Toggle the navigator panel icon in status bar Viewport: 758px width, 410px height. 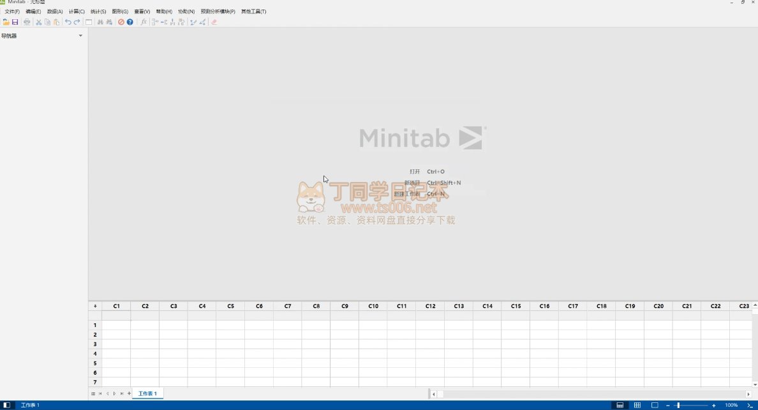[7, 405]
